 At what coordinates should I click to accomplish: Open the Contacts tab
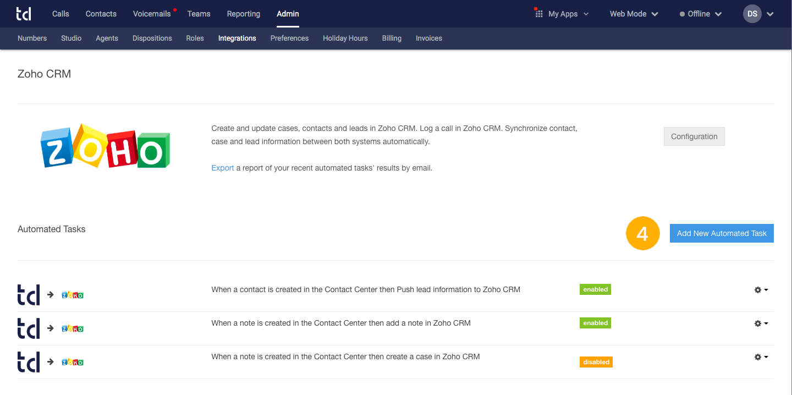click(x=101, y=14)
